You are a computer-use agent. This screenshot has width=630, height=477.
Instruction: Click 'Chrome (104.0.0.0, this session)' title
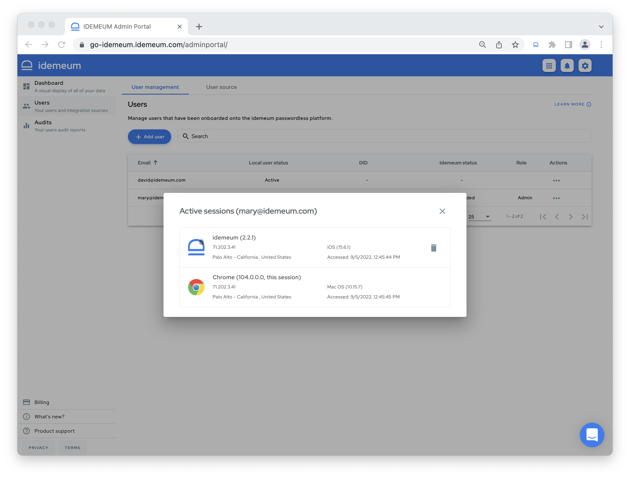point(257,277)
